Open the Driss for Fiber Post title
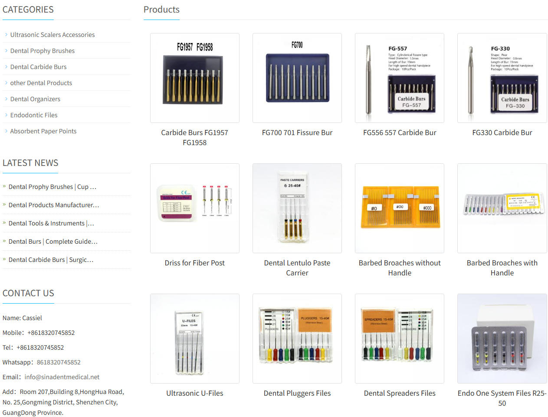 (194, 263)
